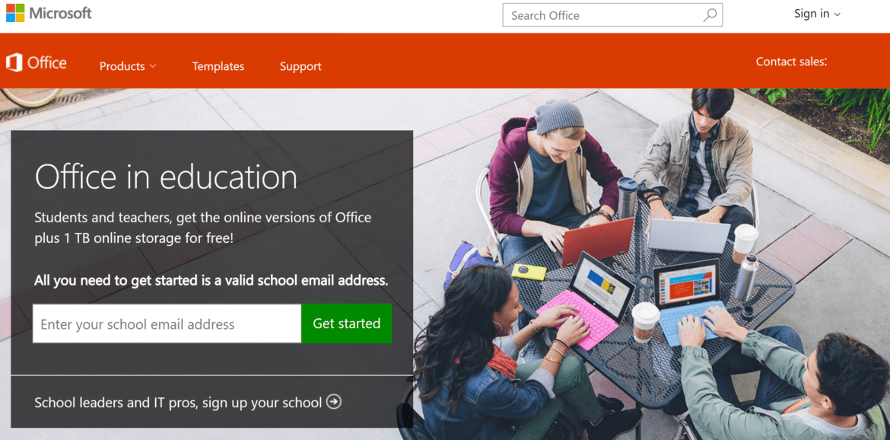Click the Sign in link
The width and height of the screenshot is (890, 440).
click(x=811, y=14)
